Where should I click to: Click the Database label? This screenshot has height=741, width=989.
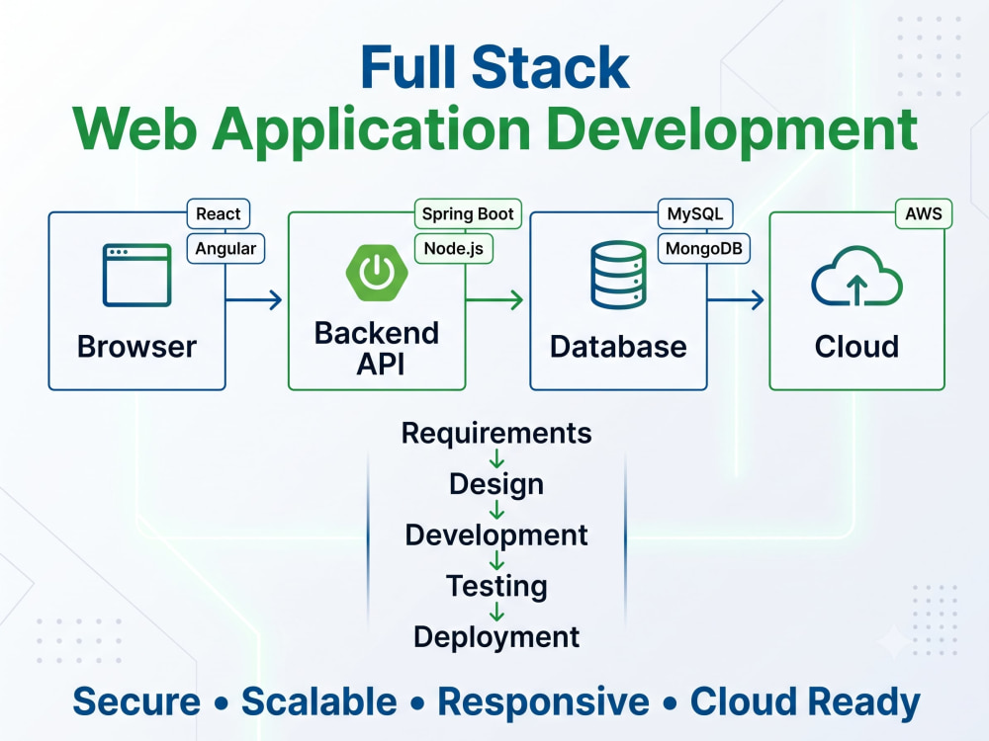point(618,347)
